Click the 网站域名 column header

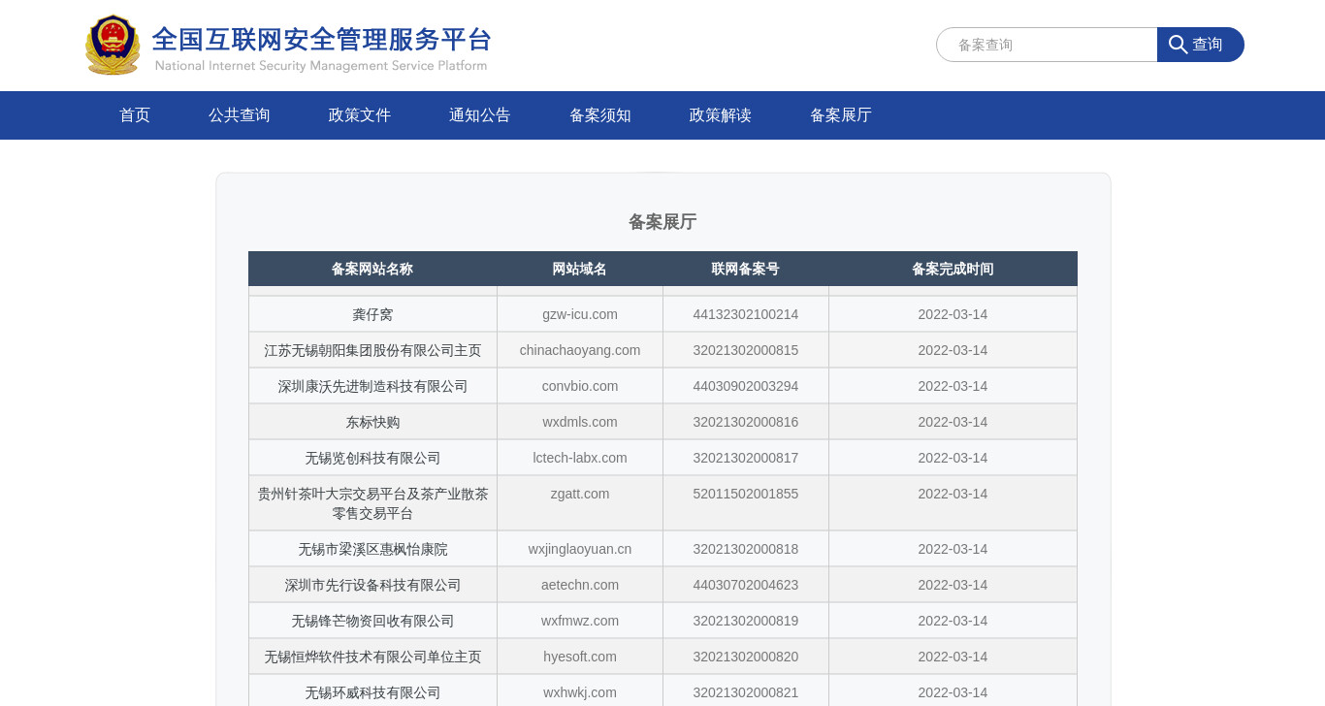(580, 270)
